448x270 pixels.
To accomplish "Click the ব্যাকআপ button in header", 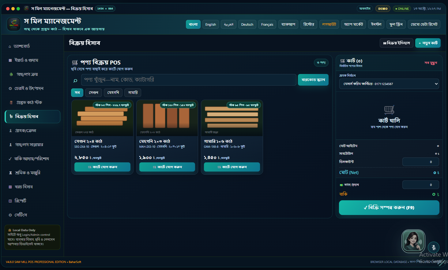I will click(x=288, y=24).
